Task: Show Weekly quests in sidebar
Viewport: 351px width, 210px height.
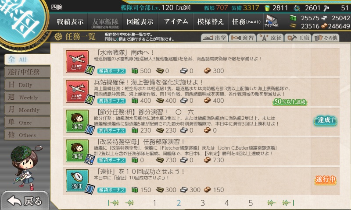Action: coord(27,97)
